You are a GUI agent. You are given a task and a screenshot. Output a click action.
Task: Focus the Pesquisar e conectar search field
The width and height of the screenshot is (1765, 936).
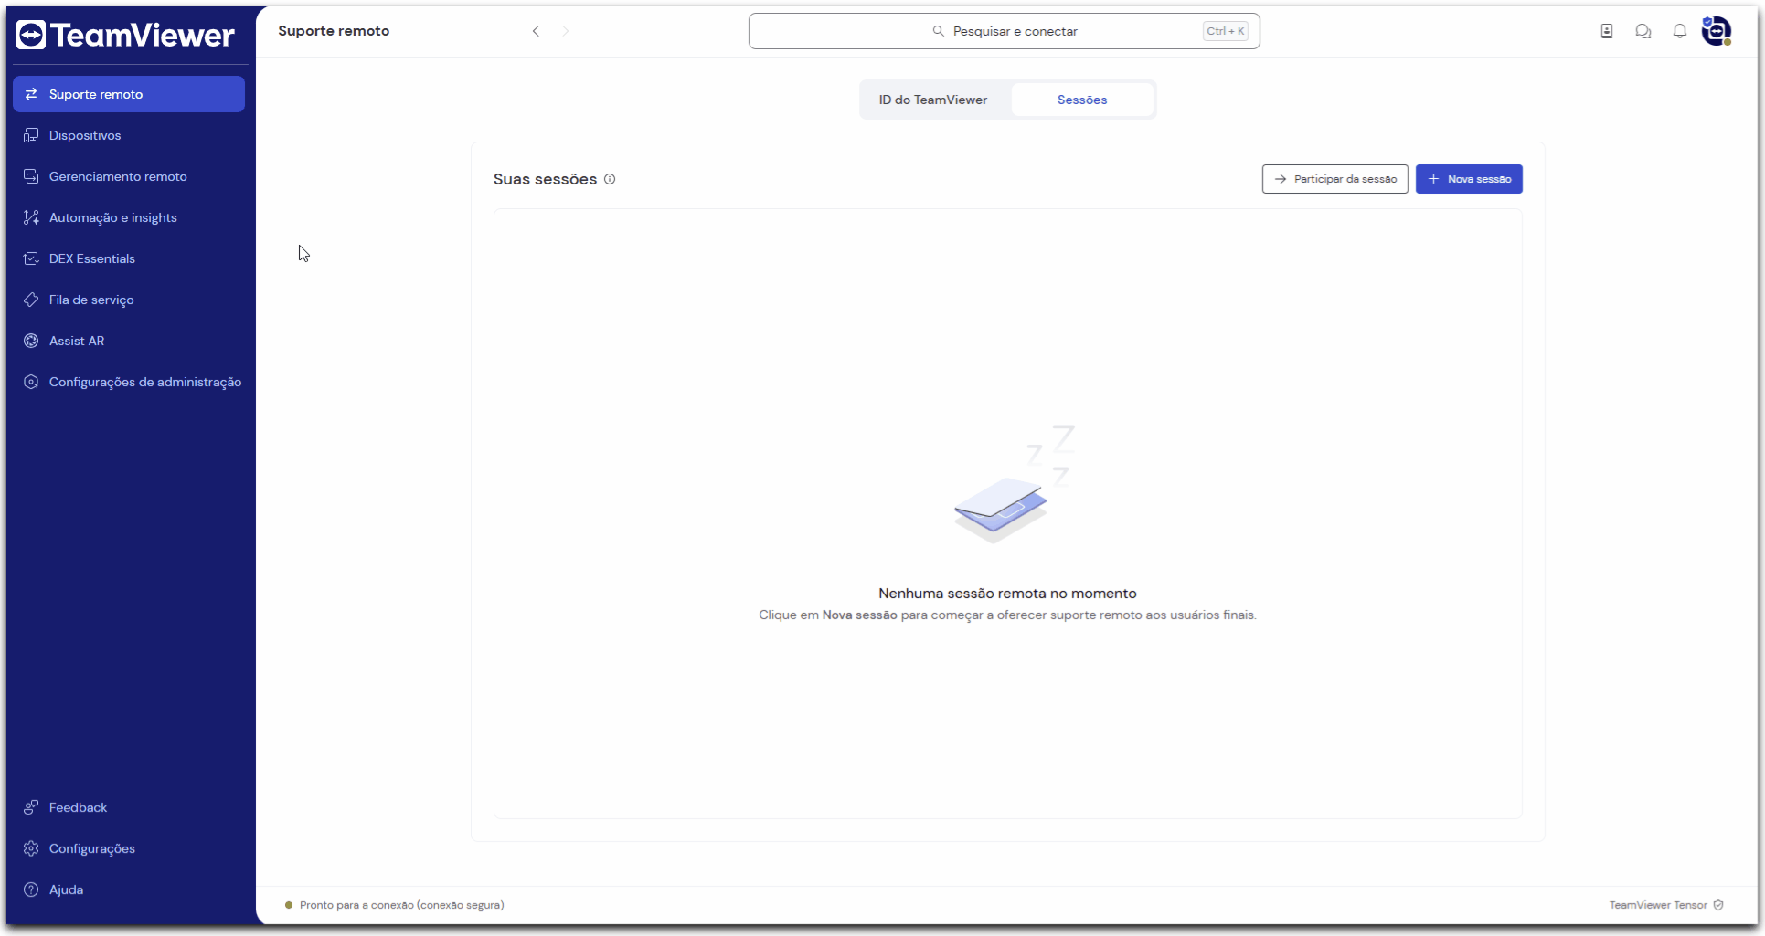pos(1004,31)
